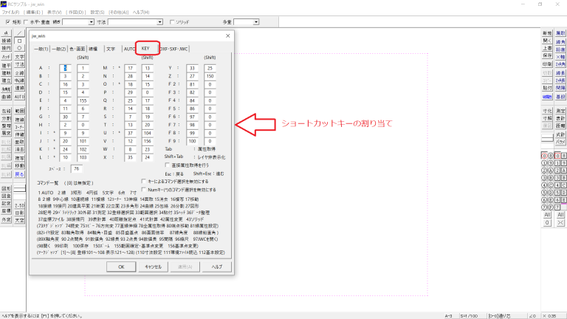Click the 消去 erase tool button
Viewport: 567px width, 319px height.
[x=21, y=148]
